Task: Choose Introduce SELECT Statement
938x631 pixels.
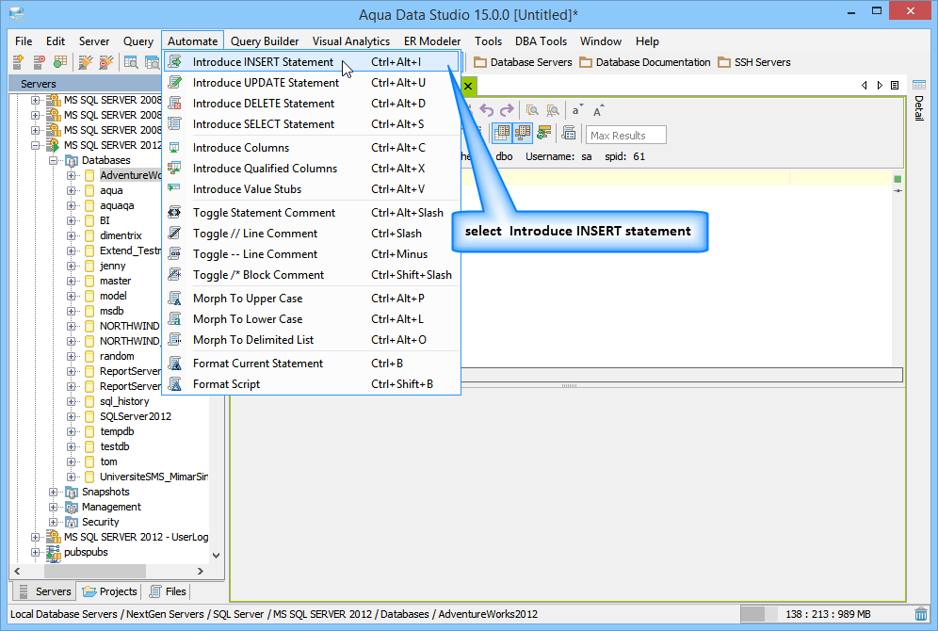Action: point(311,124)
